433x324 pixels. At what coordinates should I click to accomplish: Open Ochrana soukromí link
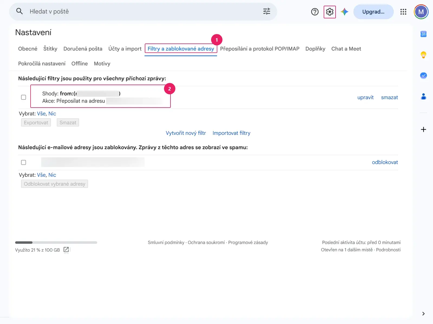coord(206,242)
